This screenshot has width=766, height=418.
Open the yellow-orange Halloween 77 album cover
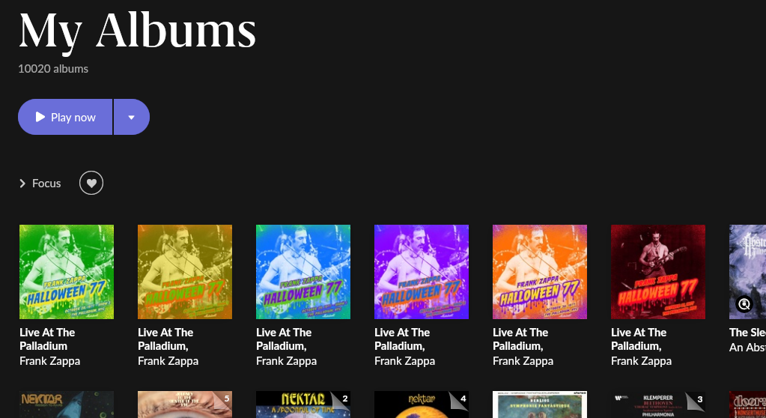pos(185,272)
